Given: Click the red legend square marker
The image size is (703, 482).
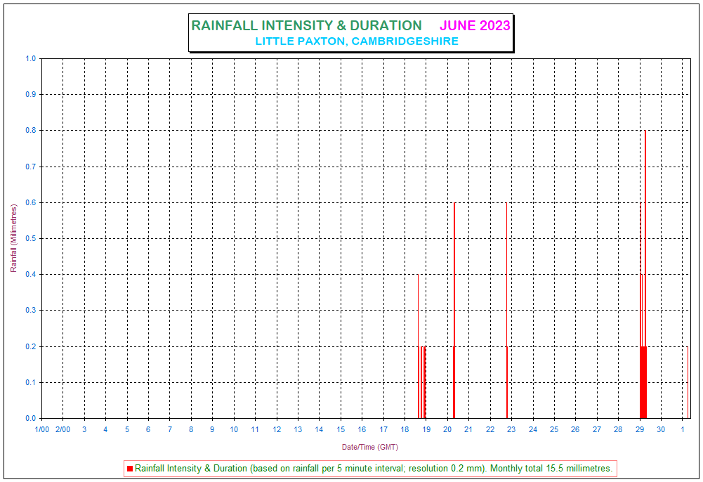Looking at the screenshot, I should tap(130, 469).
